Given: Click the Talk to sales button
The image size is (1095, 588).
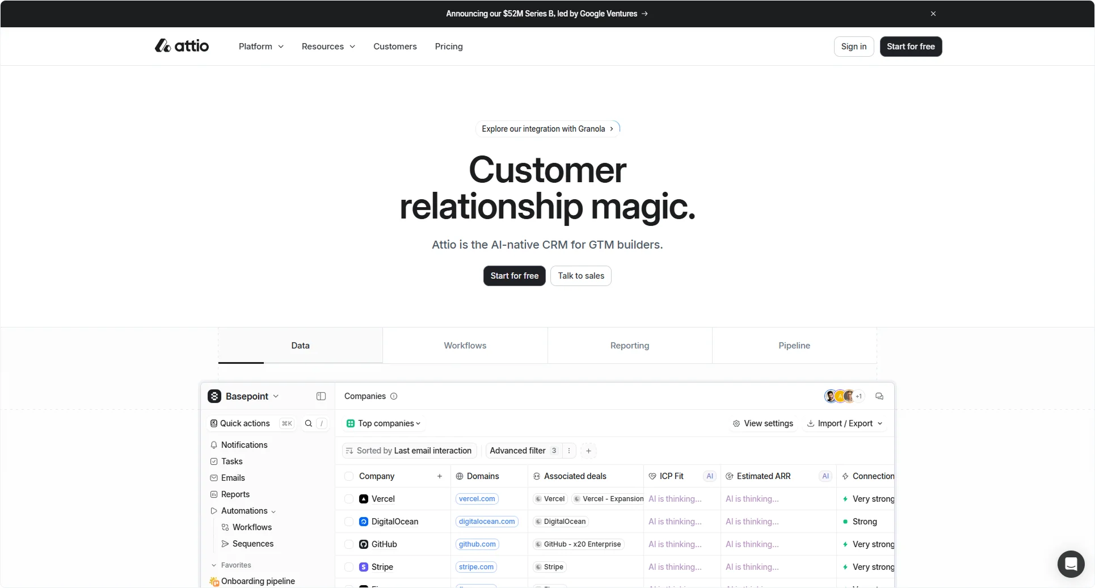Looking at the screenshot, I should click(580, 276).
